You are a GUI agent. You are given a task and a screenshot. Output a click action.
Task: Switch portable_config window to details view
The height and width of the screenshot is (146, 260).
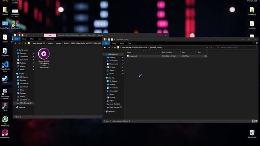tap(253, 121)
